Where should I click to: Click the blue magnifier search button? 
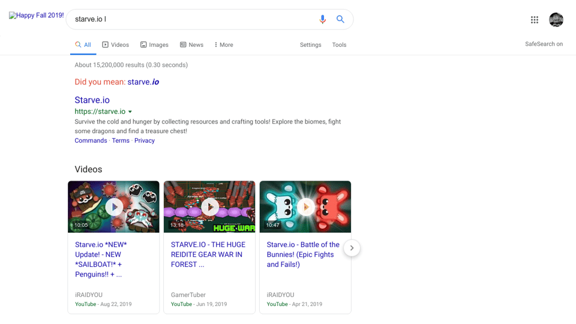340,19
